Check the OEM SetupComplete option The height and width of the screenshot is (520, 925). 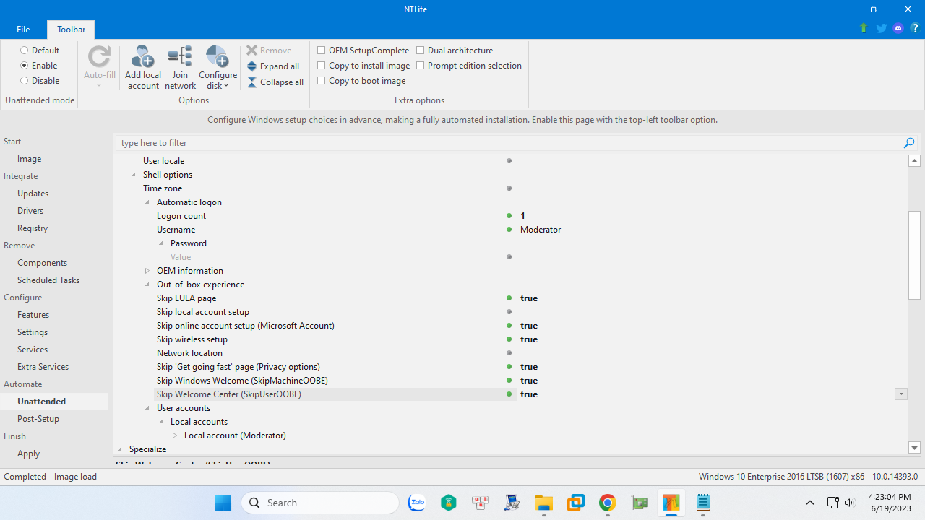(x=322, y=51)
